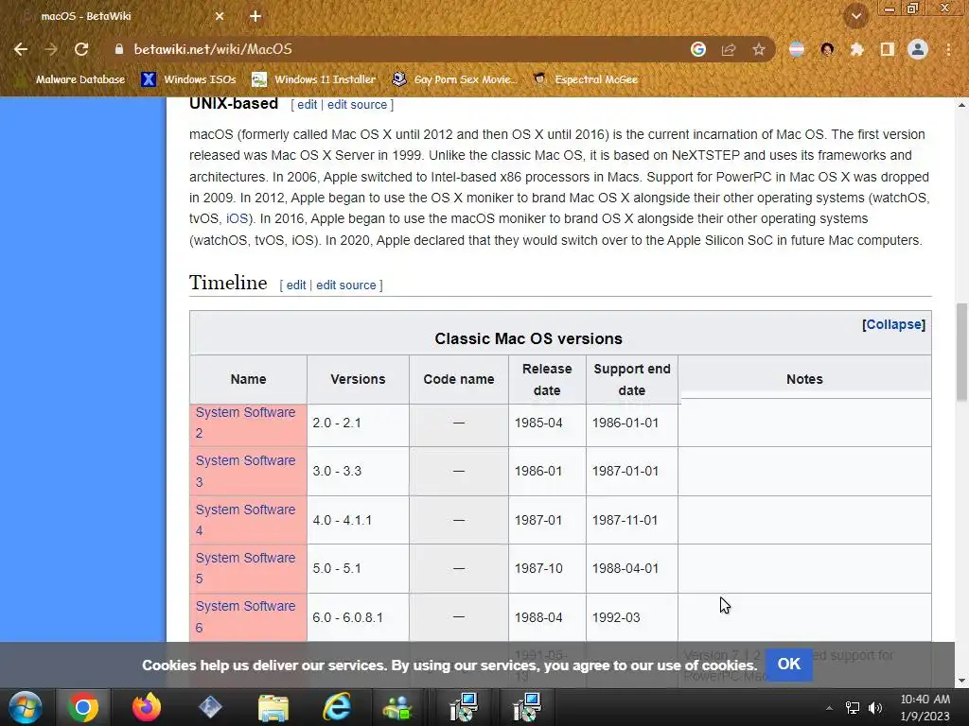
Task: Click edit link beside UNIX-based heading
Action: point(308,104)
